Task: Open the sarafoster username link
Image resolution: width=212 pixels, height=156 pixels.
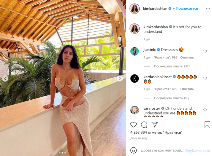Action: 152,108
